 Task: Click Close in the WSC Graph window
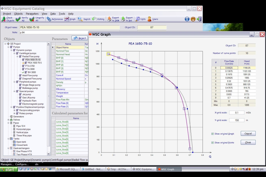pos(248,142)
